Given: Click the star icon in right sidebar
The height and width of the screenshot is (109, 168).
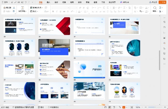Looking at the screenshot, I should pos(164,43).
